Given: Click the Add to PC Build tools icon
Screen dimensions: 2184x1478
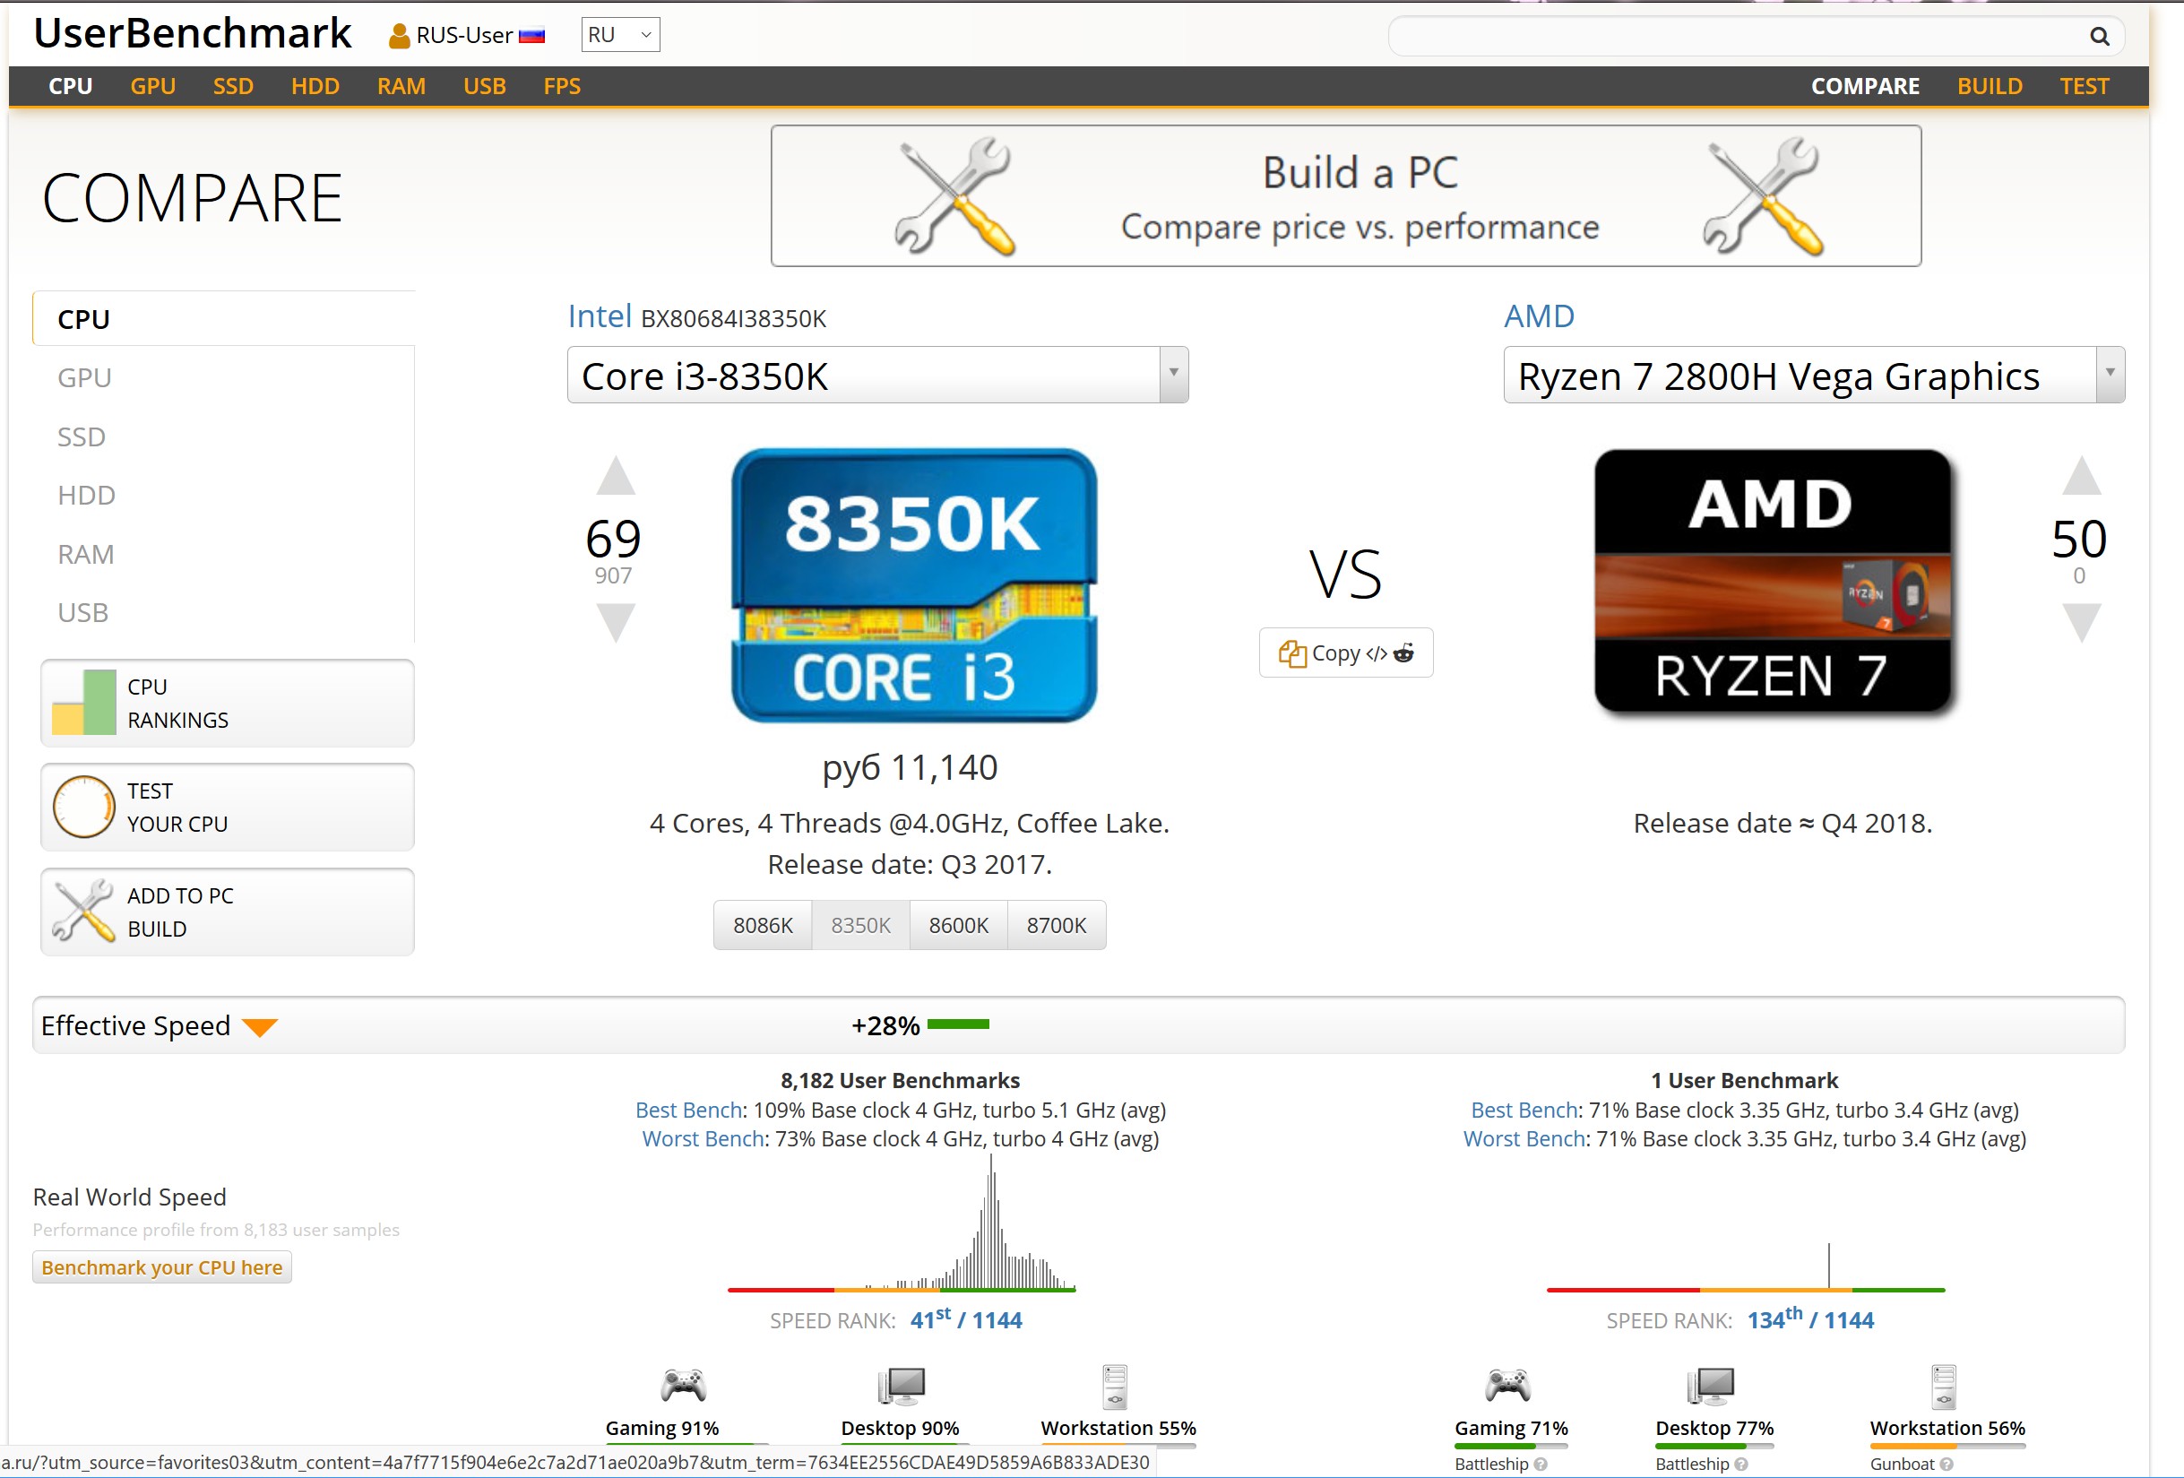Looking at the screenshot, I should [x=83, y=912].
